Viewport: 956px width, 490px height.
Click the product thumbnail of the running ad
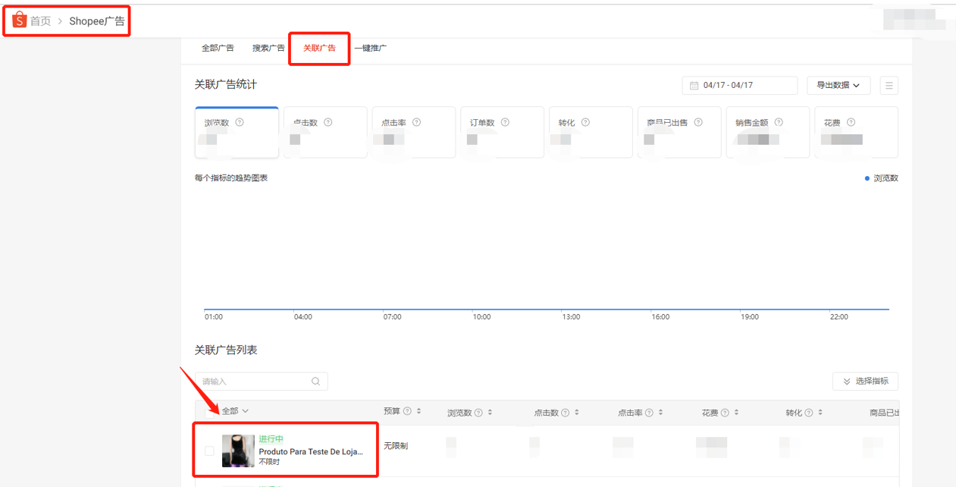point(238,451)
